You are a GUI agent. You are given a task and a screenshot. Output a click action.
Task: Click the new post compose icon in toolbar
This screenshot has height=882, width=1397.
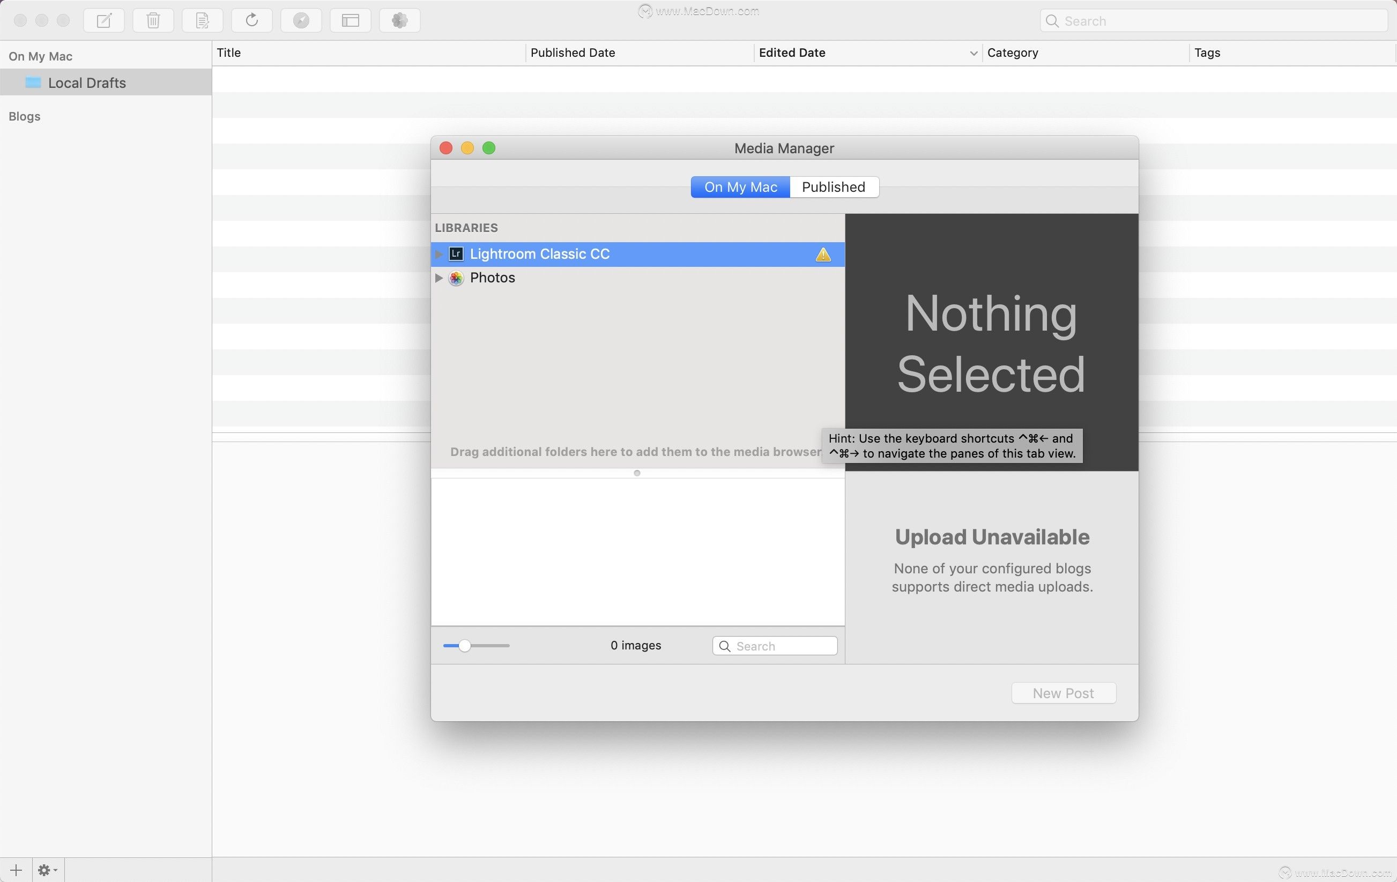tap(104, 20)
